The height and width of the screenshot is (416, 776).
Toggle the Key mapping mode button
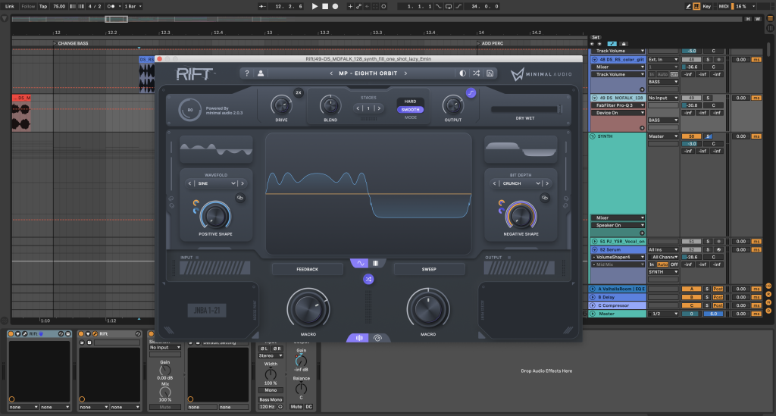[x=707, y=6]
